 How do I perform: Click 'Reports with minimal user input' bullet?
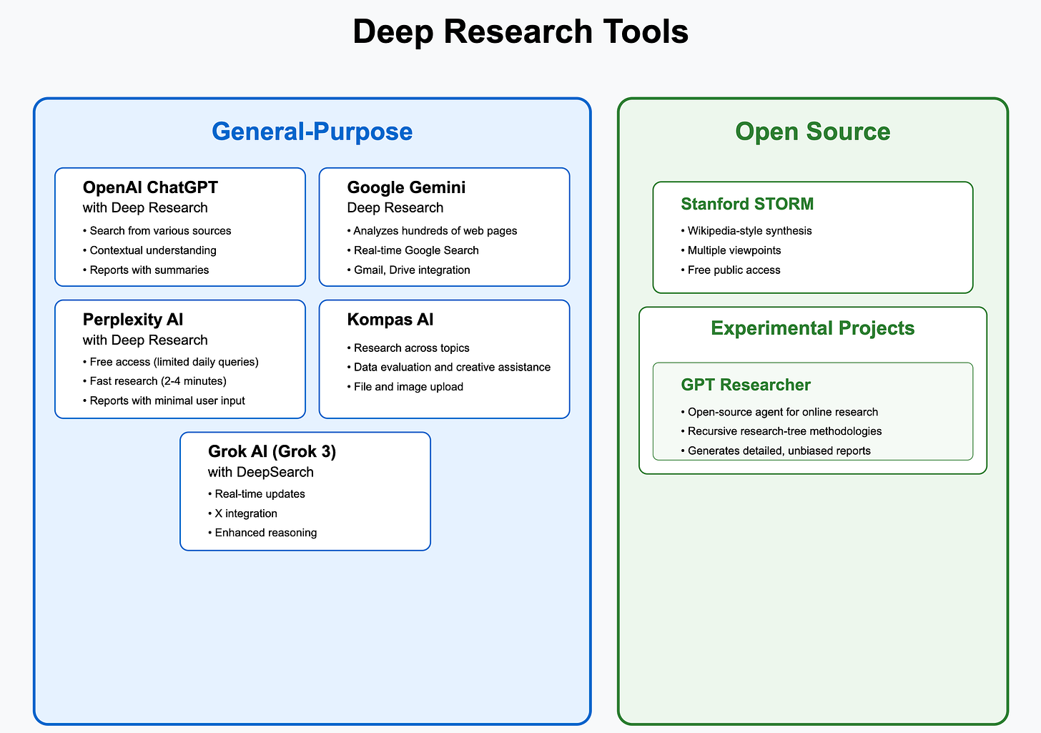(164, 400)
